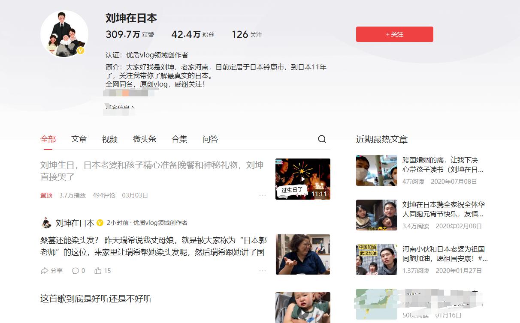Like the post with thumbs-up icon
The width and height of the screenshot is (520, 323).
(98, 271)
